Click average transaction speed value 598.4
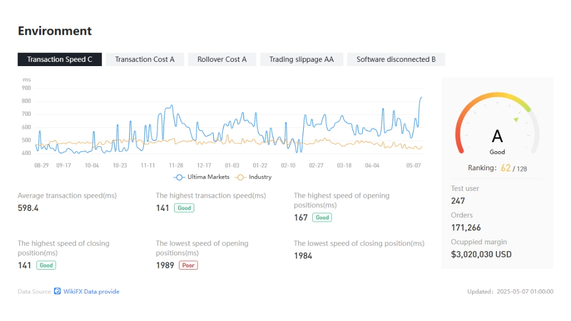 28,208
